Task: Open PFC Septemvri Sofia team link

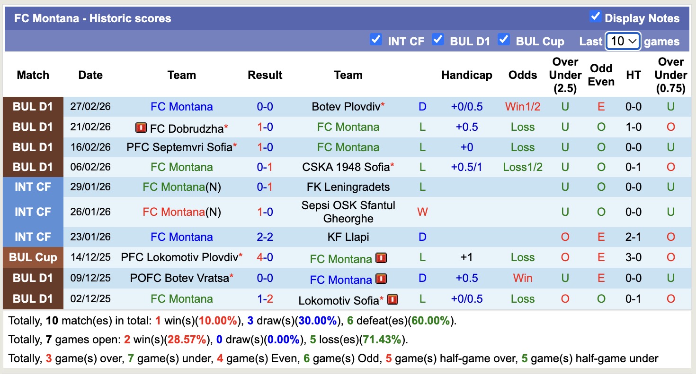Action: pyautogui.click(x=179, y=147)
